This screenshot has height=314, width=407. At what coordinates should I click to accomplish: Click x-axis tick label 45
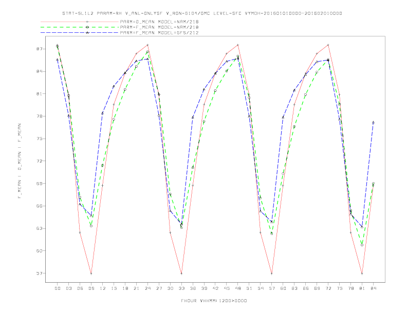[x=227, y=288]
